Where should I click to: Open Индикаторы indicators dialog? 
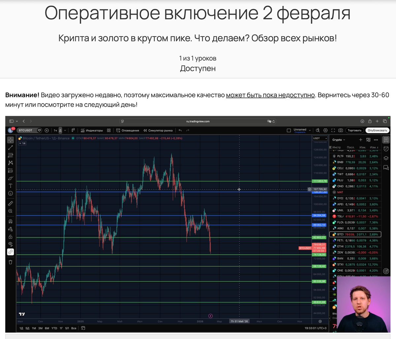92,130
